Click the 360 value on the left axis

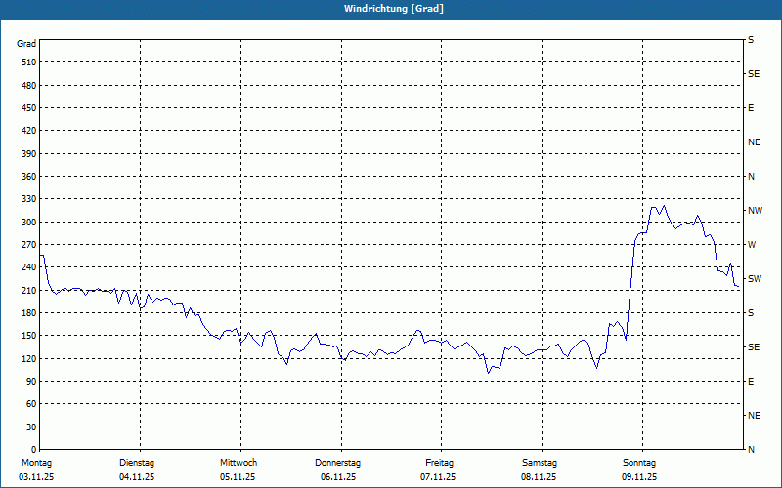click(x=29, y=177)
